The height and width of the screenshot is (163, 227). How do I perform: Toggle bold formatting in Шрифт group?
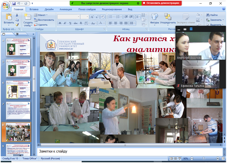click(60, 23)
